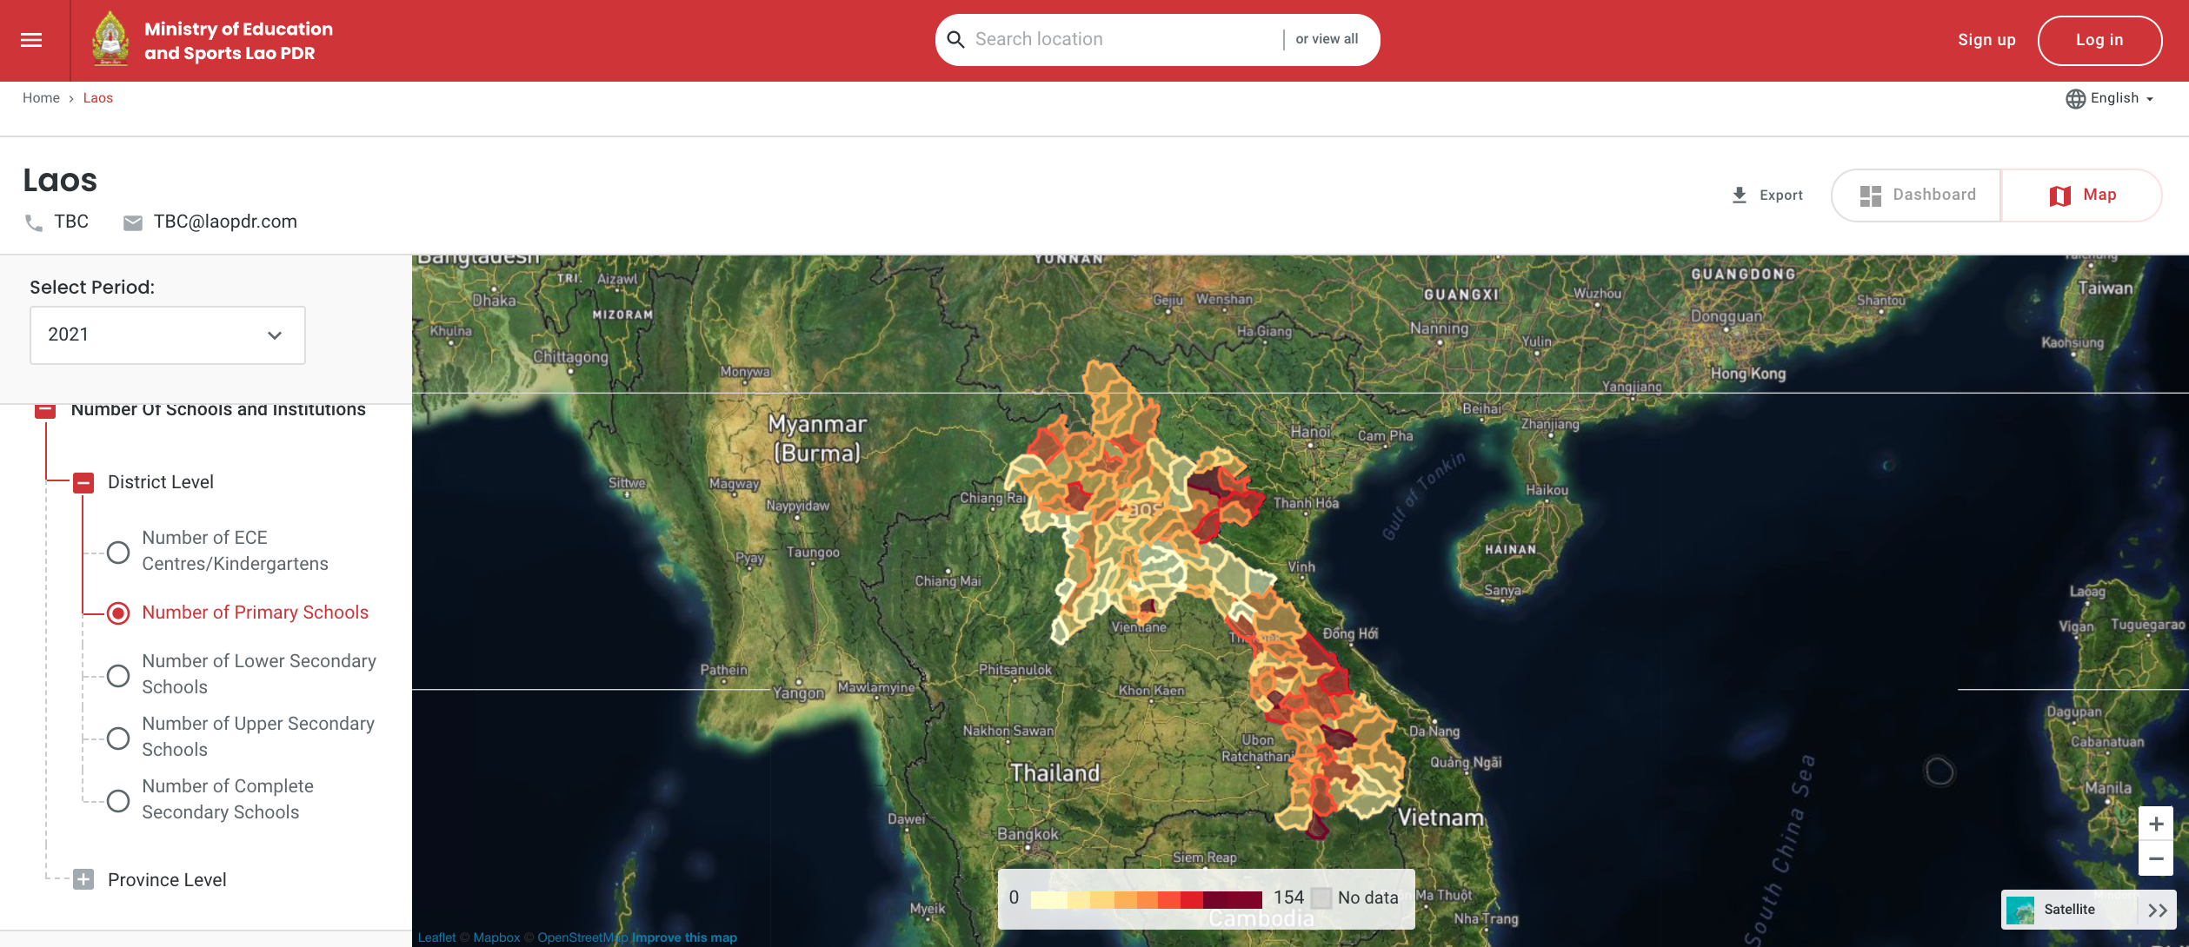
Task: Open the Leaflet attribution link
Action: 436,937
